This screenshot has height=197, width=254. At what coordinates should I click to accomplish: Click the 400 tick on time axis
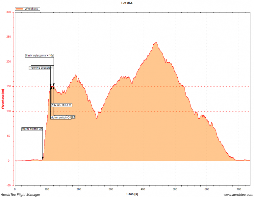point(143,189)
